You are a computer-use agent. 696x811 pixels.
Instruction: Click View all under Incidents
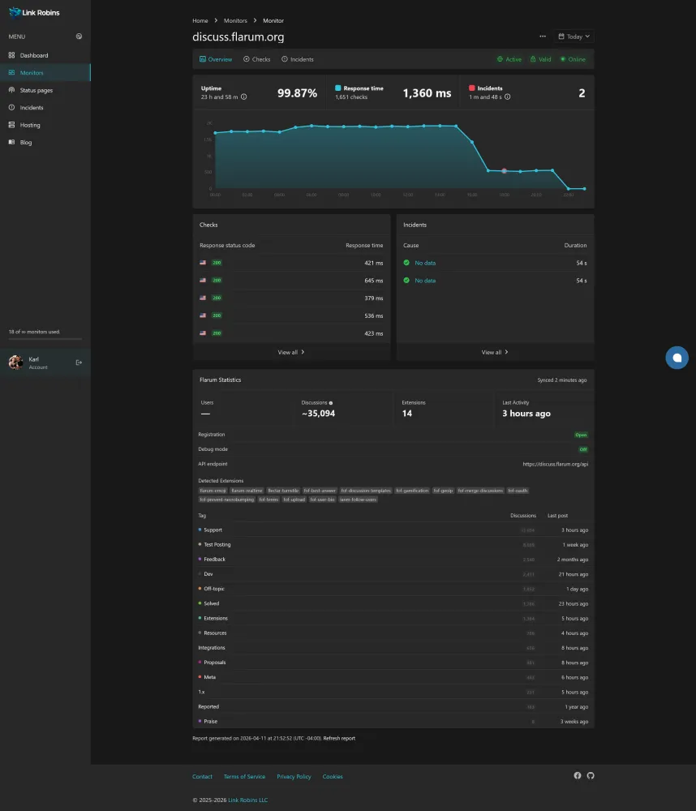[x=495, y=352]
